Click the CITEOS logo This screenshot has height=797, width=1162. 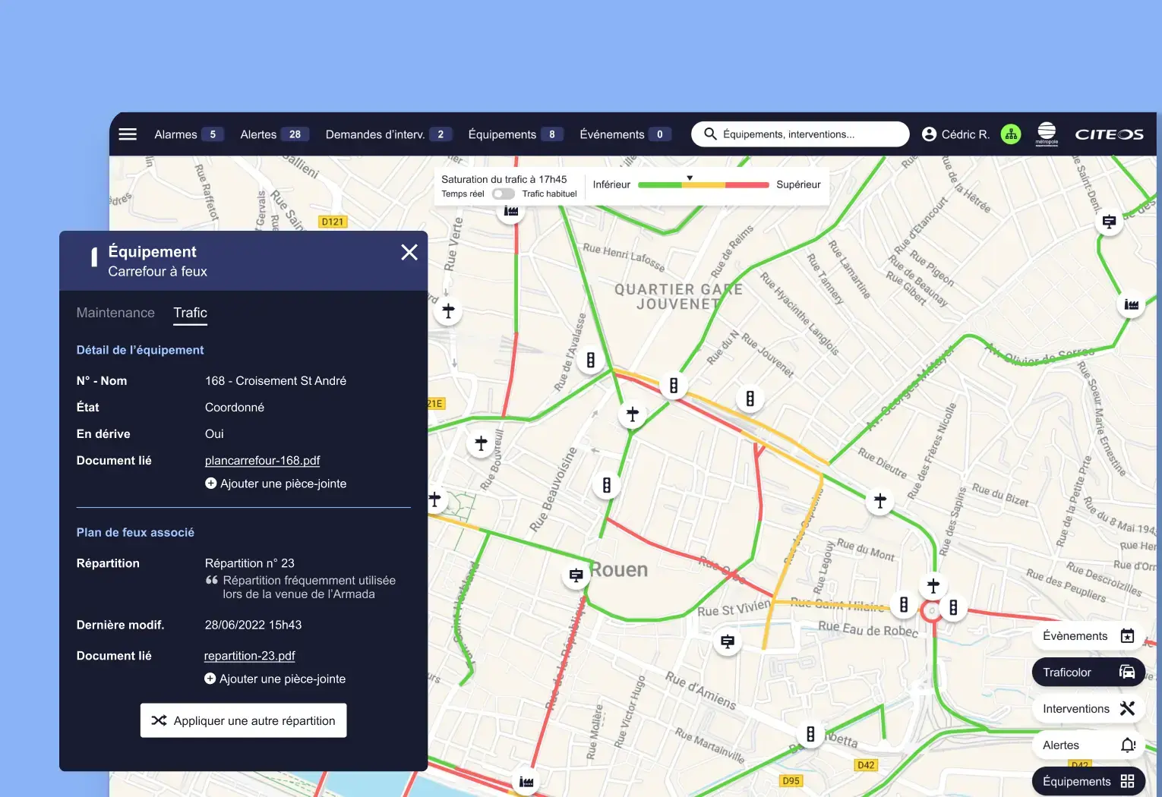point(1109,134)
